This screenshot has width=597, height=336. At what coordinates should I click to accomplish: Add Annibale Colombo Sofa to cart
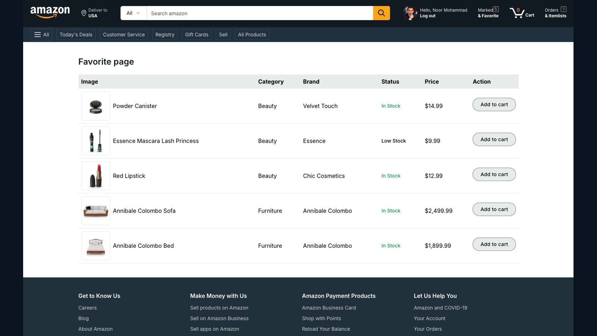point(494,209)
